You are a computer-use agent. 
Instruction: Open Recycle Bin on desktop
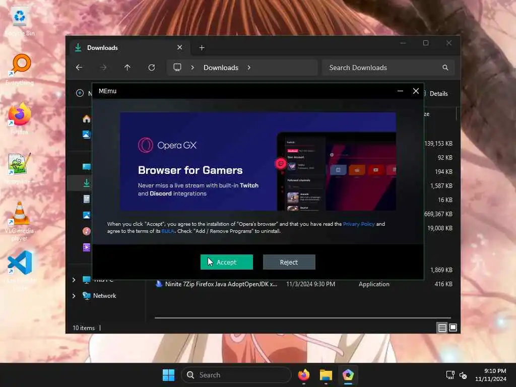click(20, 22)
